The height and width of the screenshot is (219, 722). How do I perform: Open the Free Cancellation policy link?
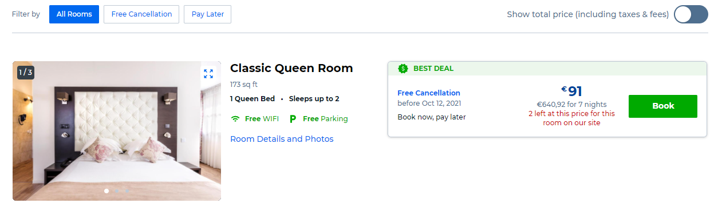coord(429,93)
